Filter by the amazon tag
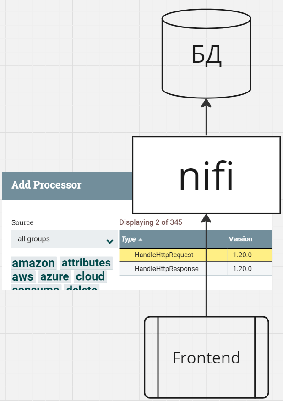283x401 pixels. pyautogui.click(x=33, y=263)
